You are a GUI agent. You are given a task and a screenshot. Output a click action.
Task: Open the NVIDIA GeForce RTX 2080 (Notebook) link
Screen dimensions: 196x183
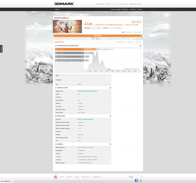(x=87, y=91)
